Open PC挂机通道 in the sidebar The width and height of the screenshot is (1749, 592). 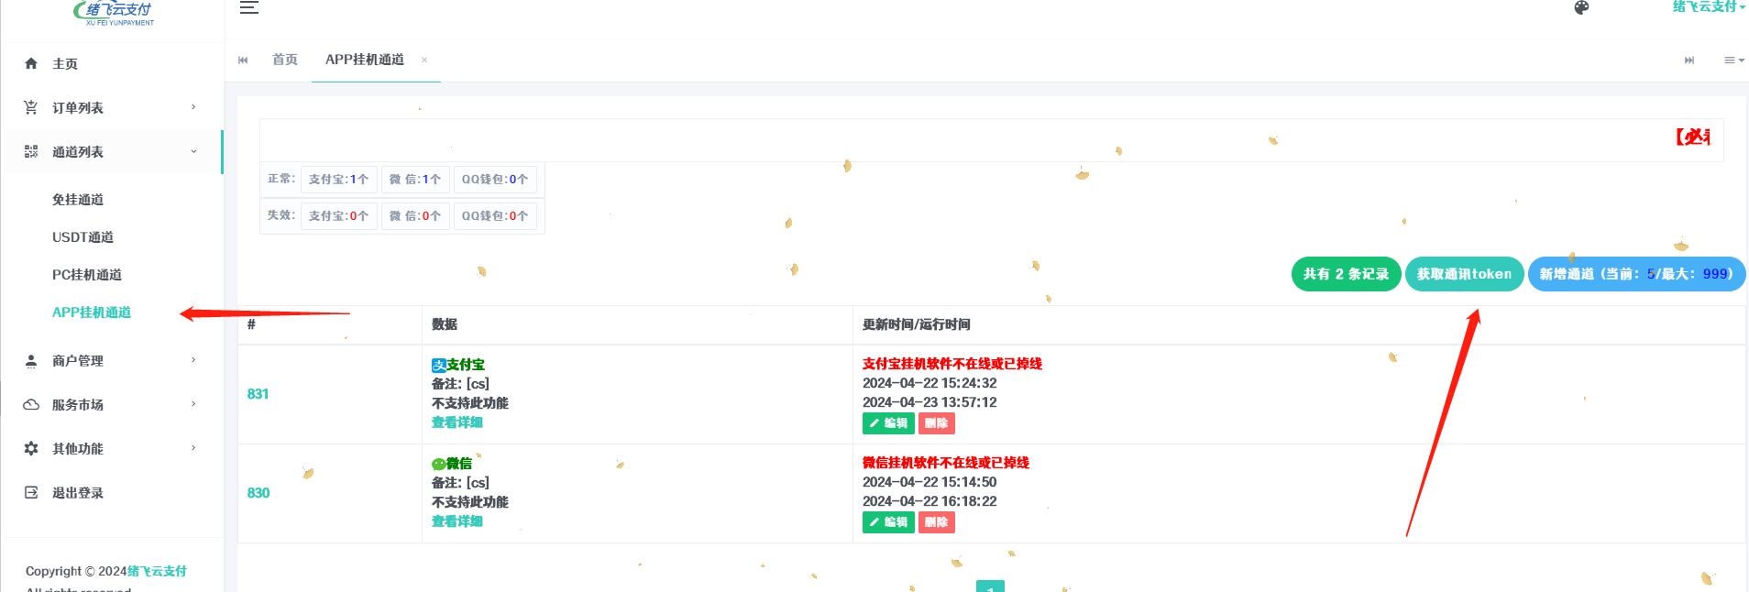click(x=87, y=275)
